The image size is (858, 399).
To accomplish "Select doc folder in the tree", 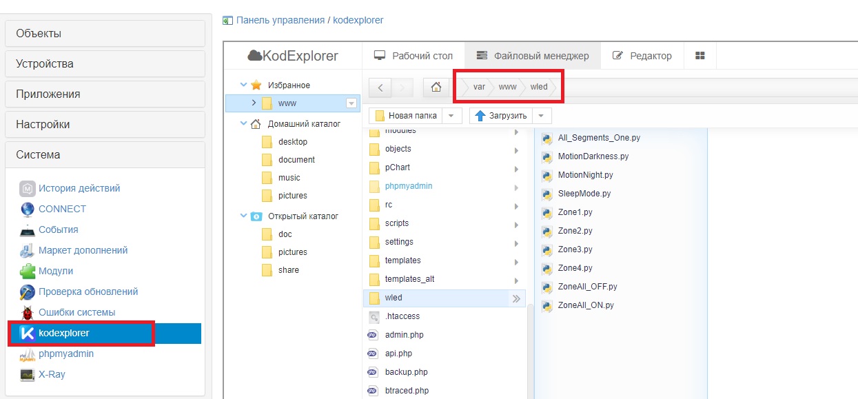I will click(x=285, y=234).
